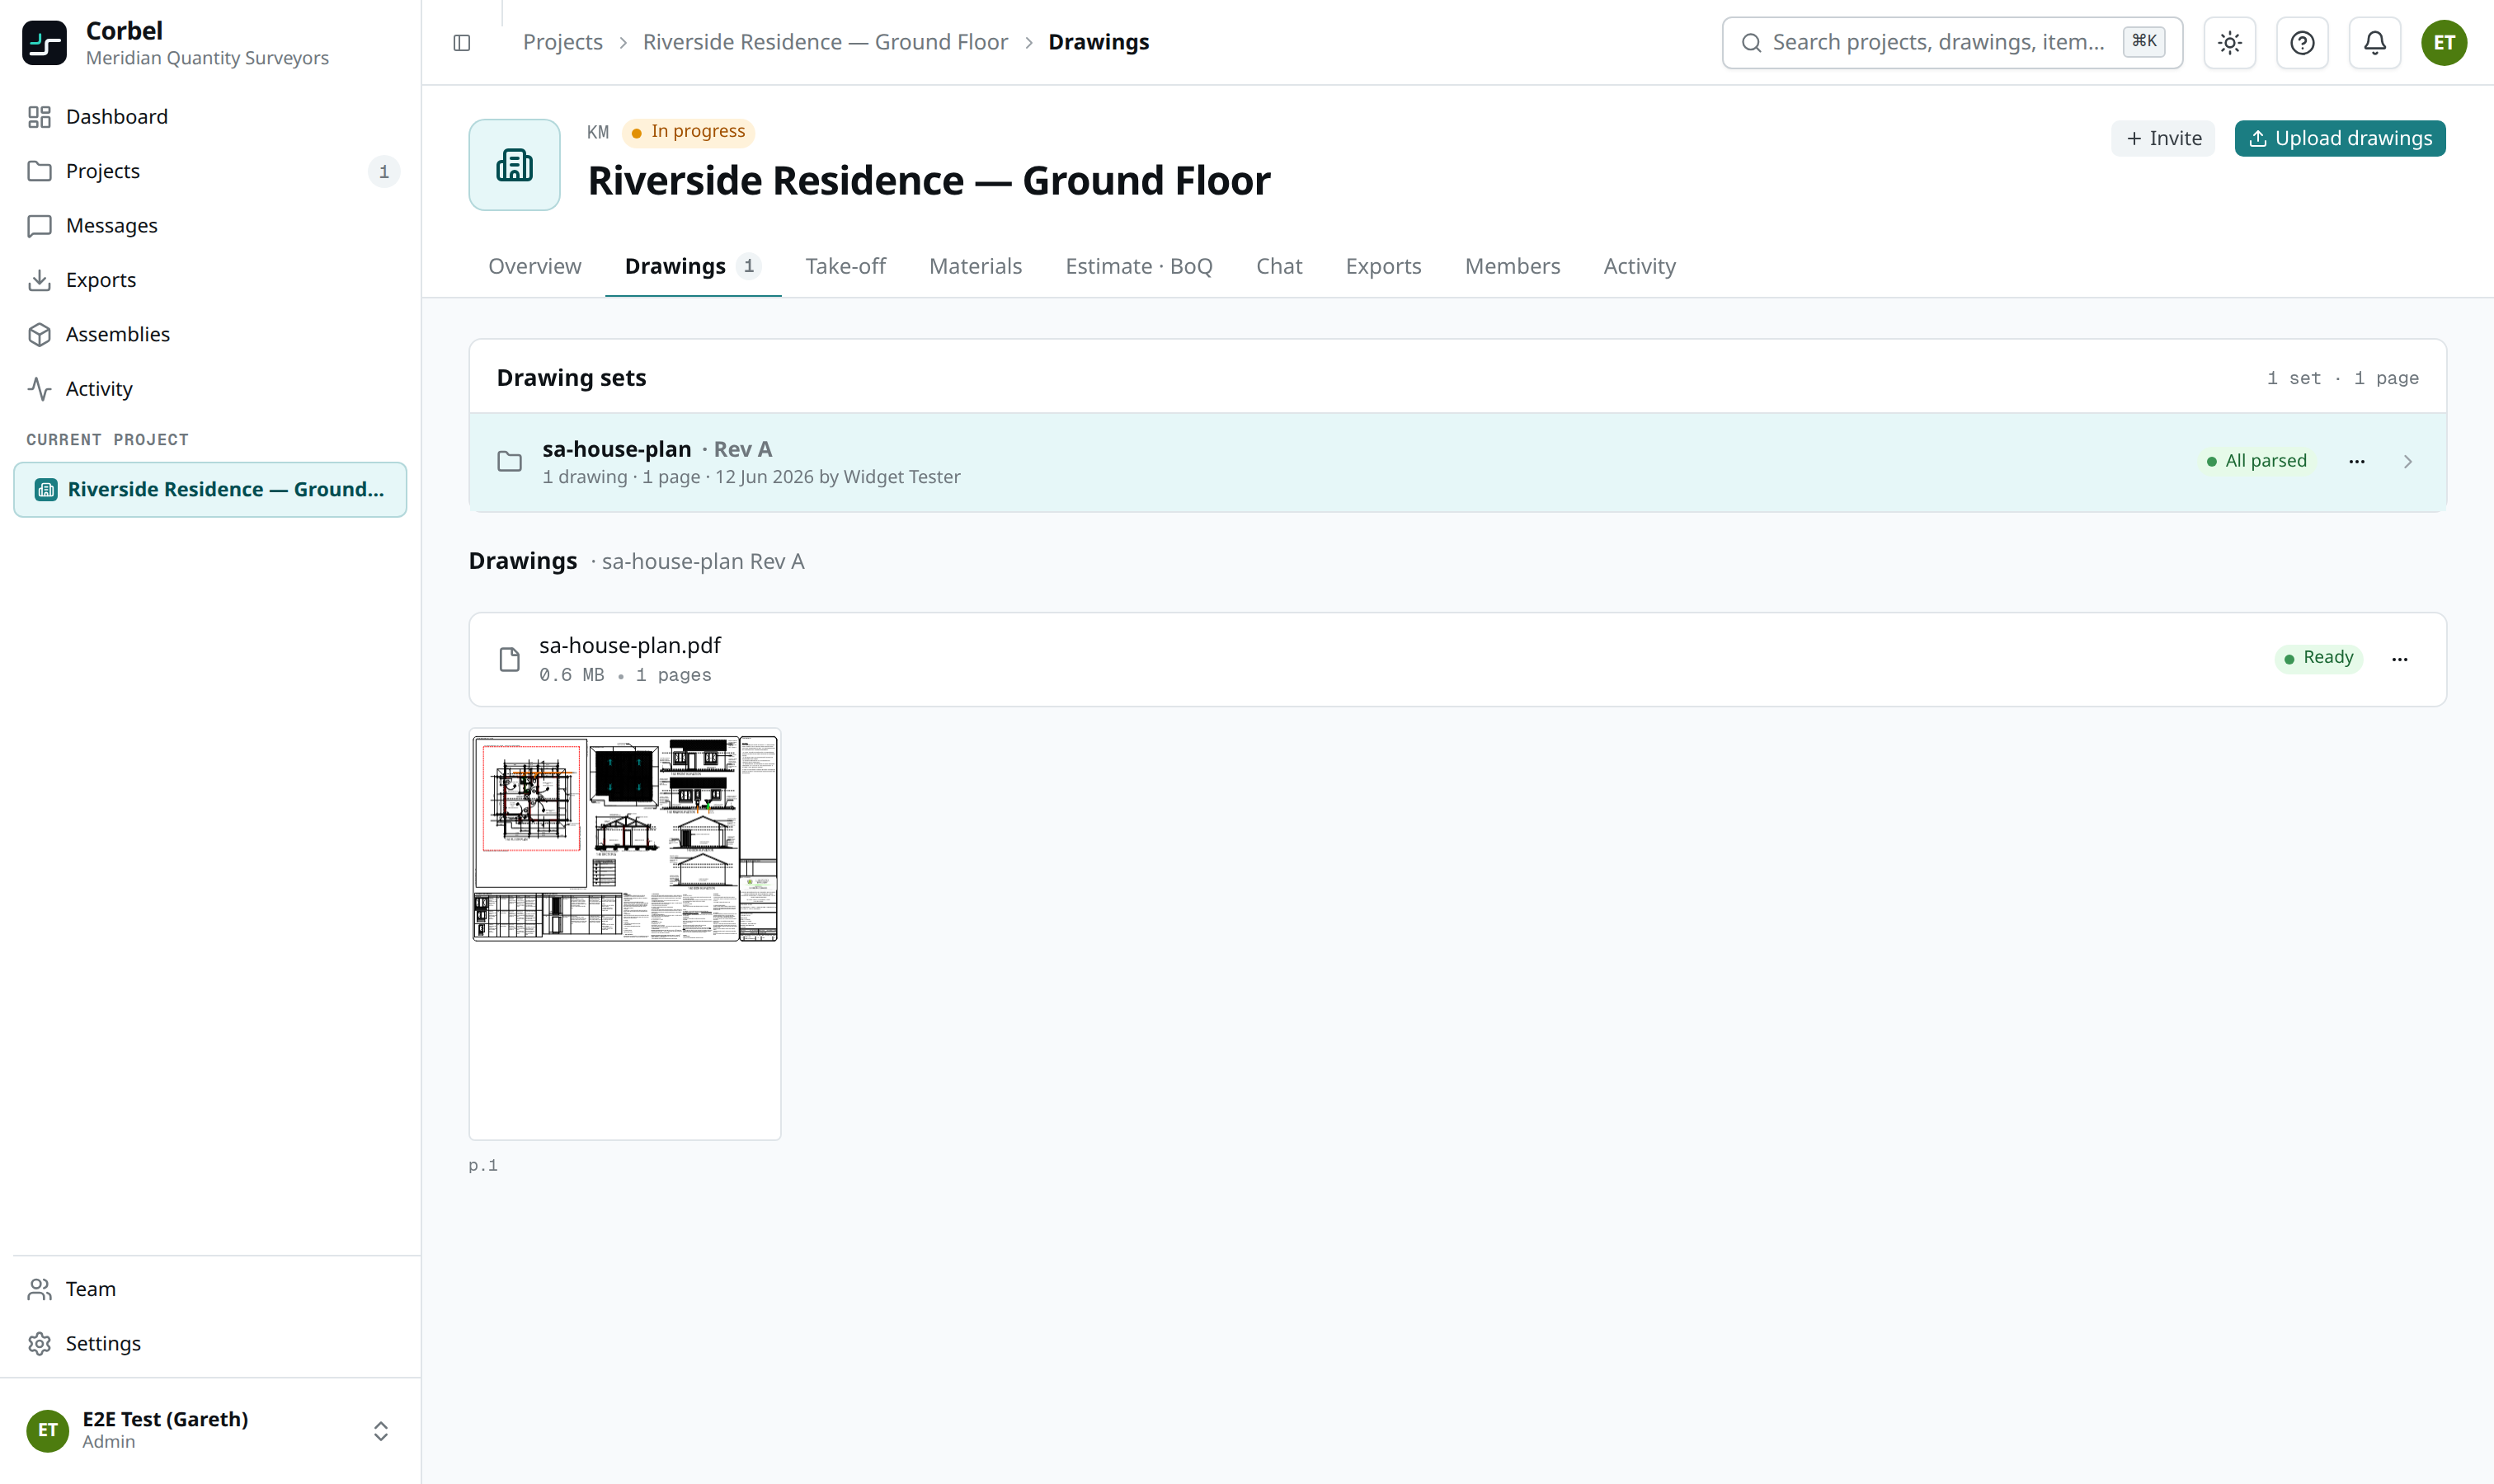
Task: Click the Corbel logo icon
Action: click(45, 43)
